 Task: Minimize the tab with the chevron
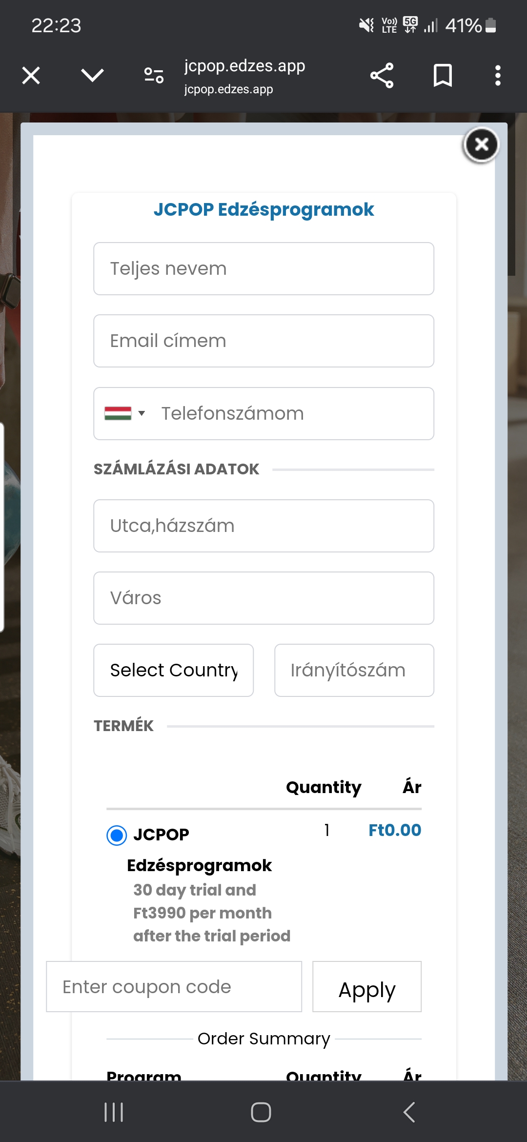point(92,76)
